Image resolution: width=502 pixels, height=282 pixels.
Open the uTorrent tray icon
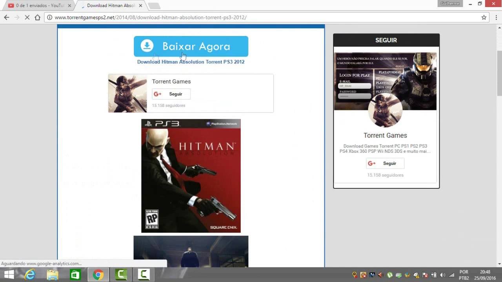point(390,275)
